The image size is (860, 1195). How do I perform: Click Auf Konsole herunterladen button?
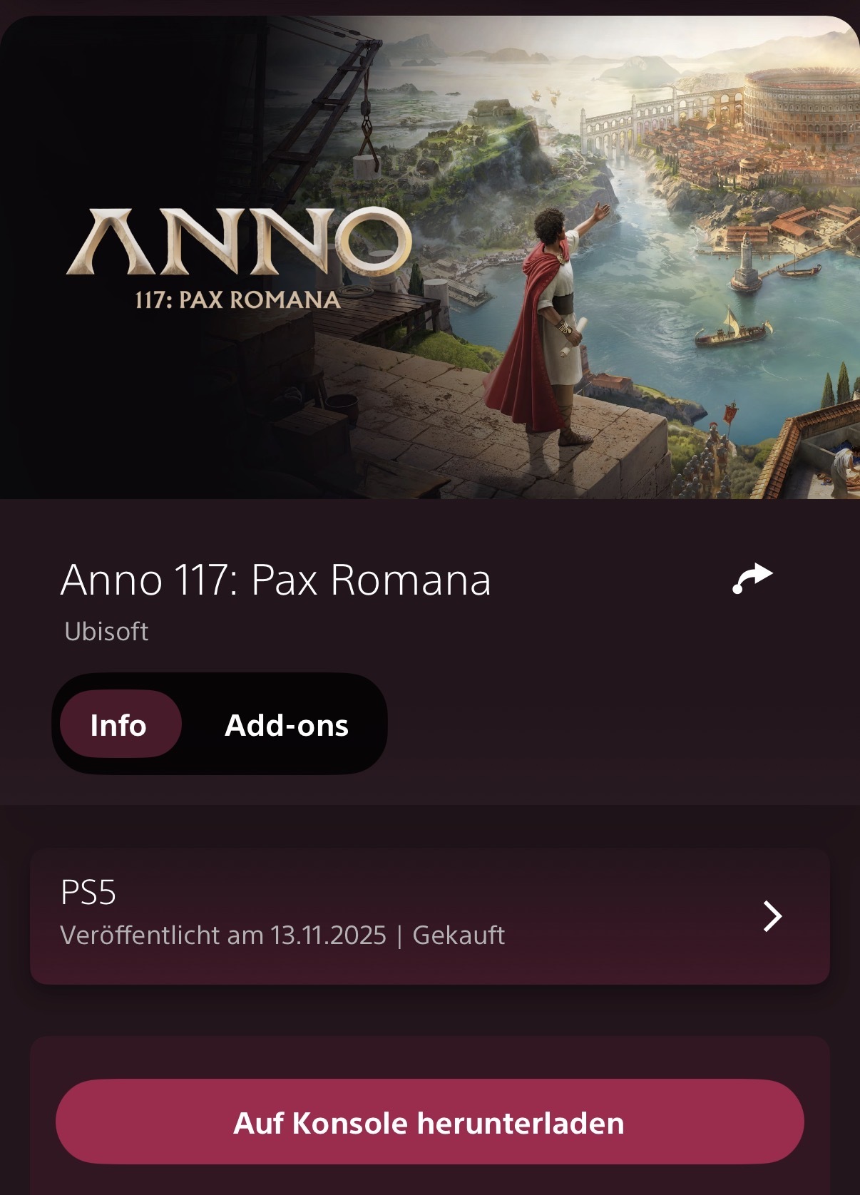(x=429, y=1122)
